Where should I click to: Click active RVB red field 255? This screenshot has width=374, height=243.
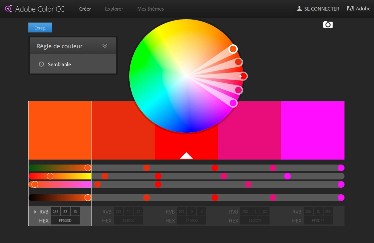[55, 212]
